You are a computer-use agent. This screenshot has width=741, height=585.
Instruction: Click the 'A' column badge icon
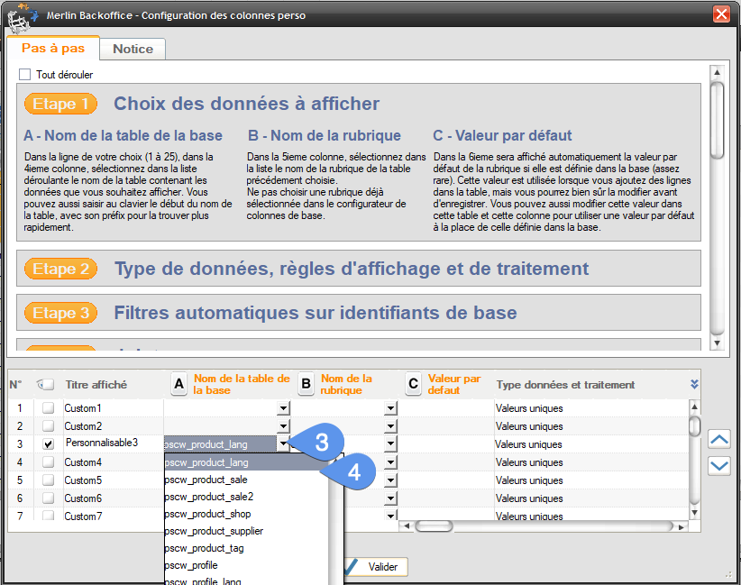click(x=179, y=385)
